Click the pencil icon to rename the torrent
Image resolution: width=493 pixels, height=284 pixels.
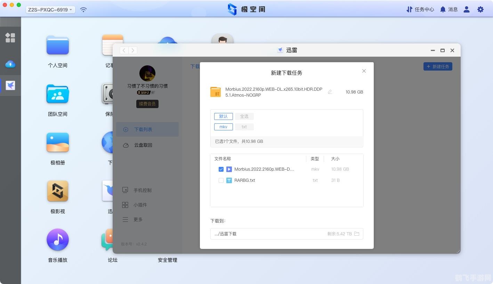[330, 92]
